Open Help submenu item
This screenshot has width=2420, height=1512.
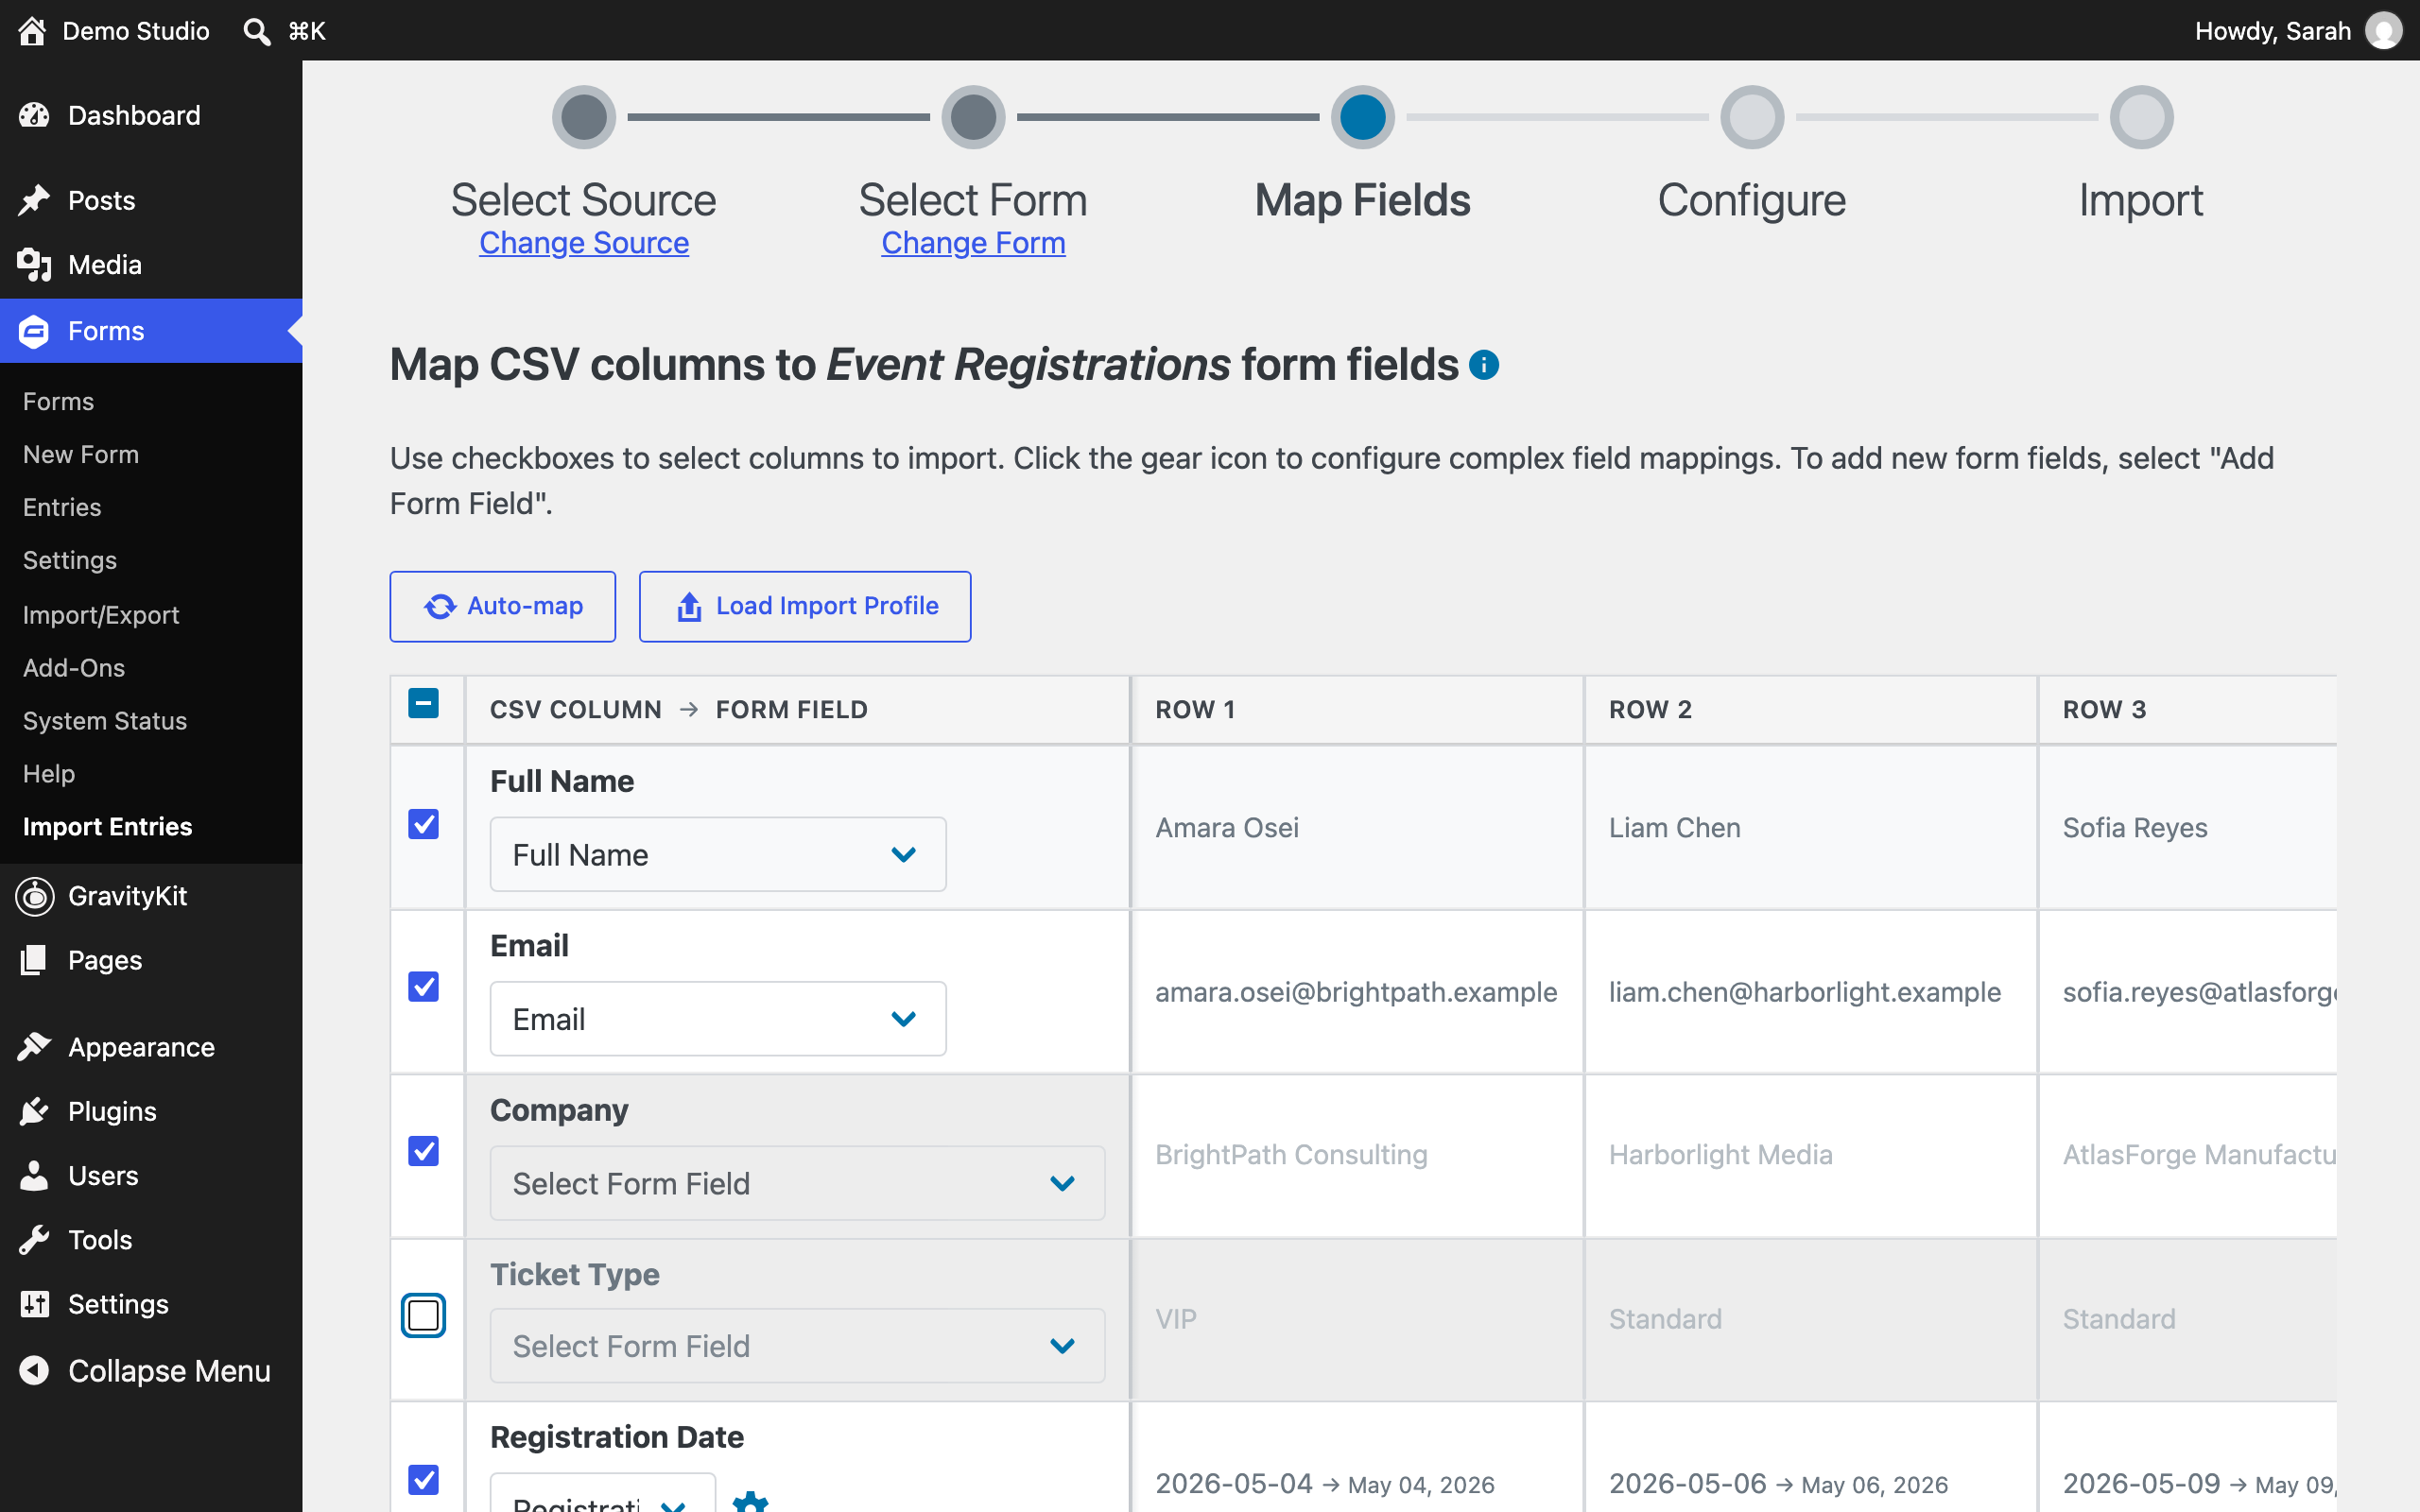tap(49, 774)
